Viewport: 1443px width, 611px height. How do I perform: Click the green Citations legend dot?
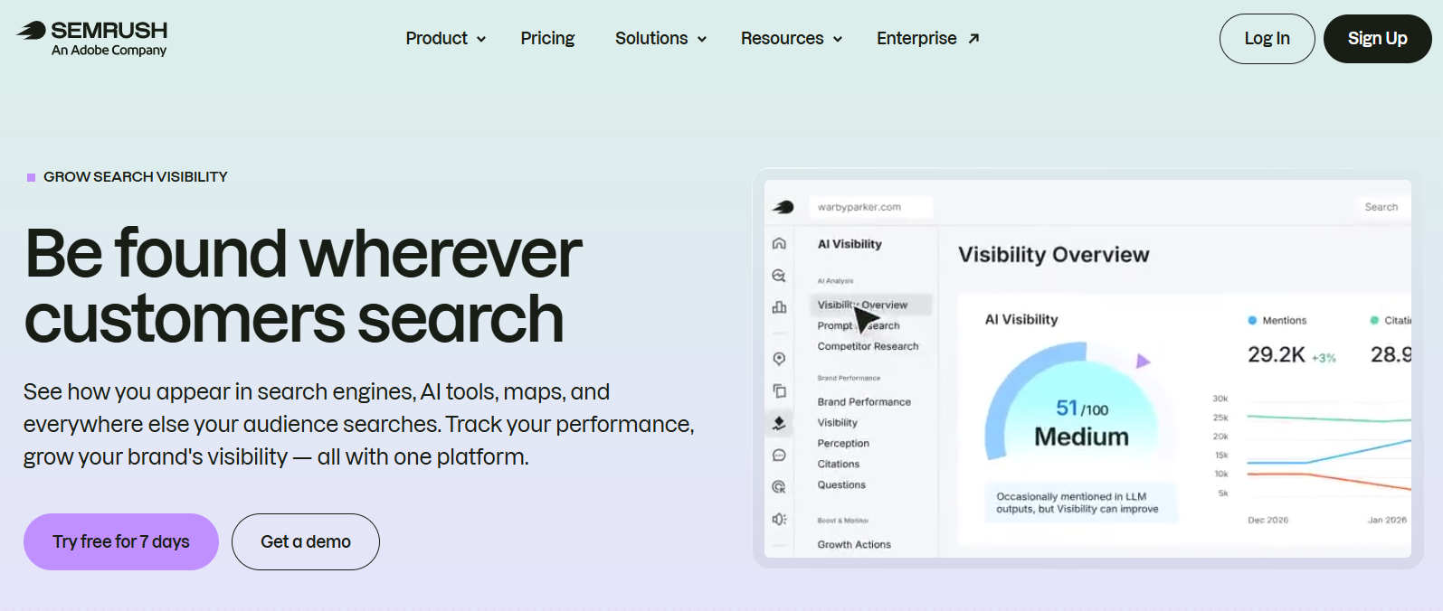coord(1374,320)
